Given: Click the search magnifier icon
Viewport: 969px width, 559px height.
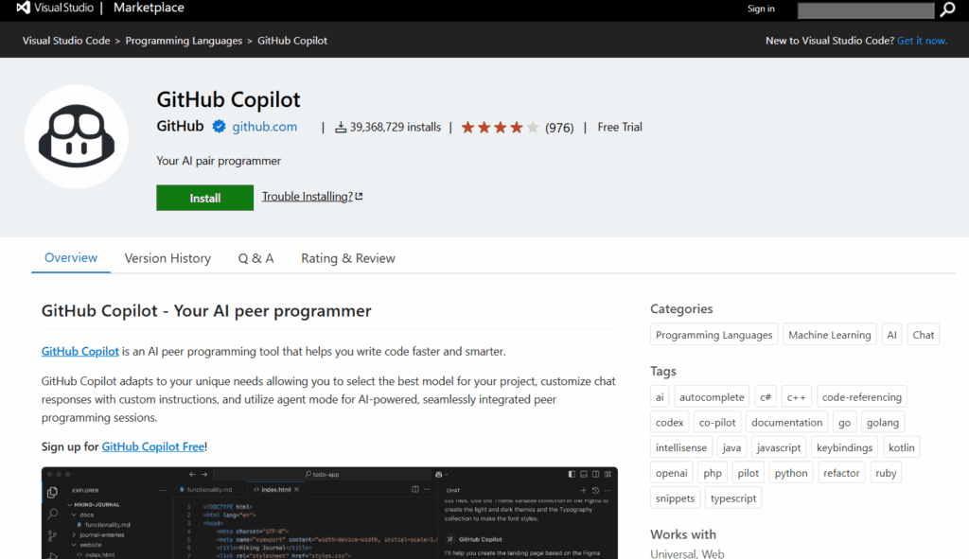Looking at the screenshot, I should 947,9.
